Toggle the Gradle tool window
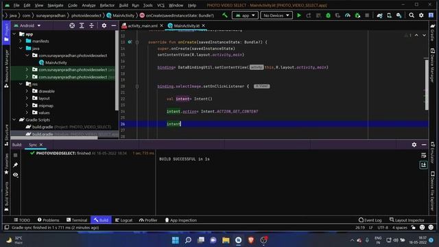Screen dimensions: 439x247 [433, 32]
